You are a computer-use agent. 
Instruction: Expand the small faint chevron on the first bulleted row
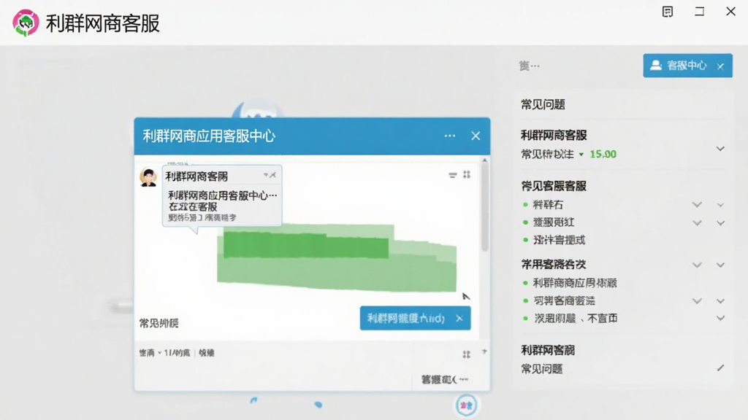pos(720,205)
